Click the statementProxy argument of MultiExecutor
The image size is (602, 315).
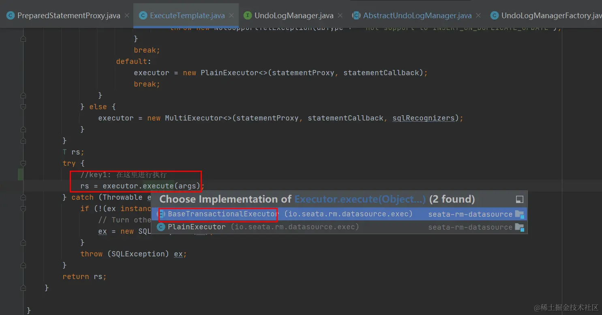pos(268,118)
